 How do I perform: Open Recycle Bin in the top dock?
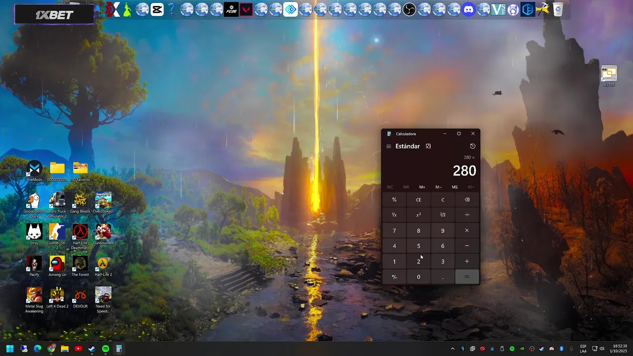pyautogui.click(x=557, y=9)
